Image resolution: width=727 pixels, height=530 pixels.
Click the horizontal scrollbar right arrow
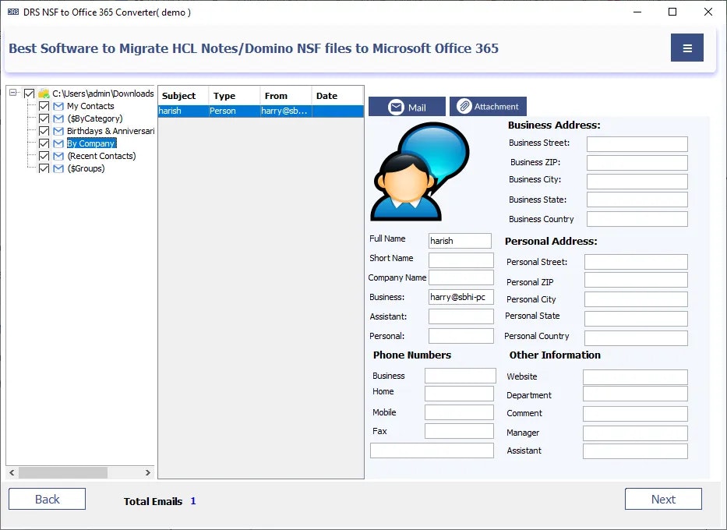pyautogui.click(x=148, y=472)
